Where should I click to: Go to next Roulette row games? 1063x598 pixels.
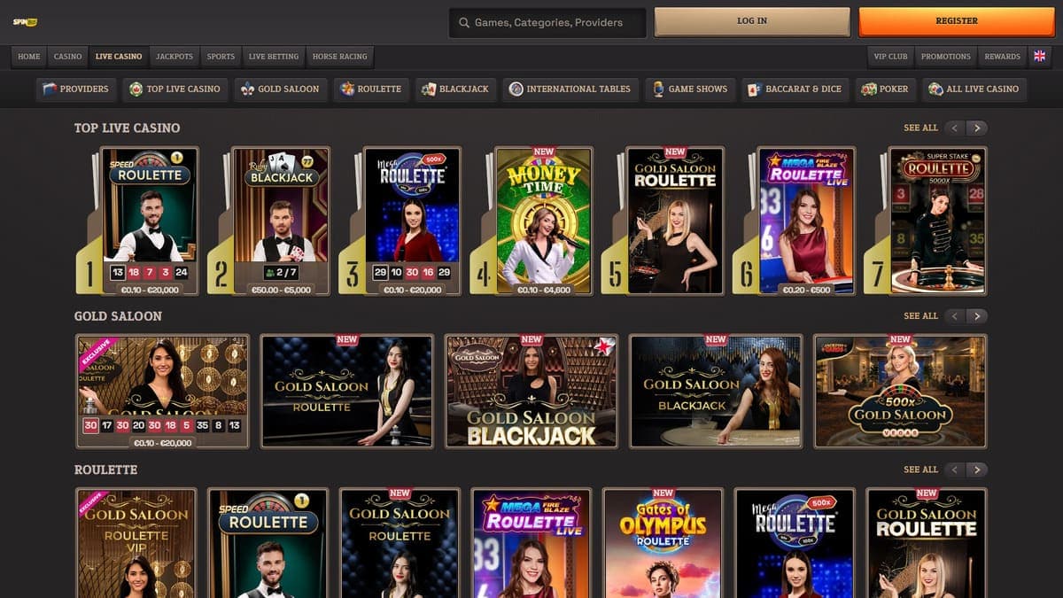[x=977, y=470]
